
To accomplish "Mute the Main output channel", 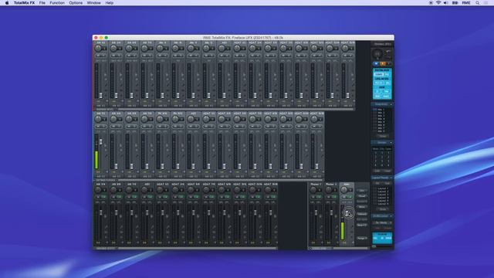I will [344, 197].
